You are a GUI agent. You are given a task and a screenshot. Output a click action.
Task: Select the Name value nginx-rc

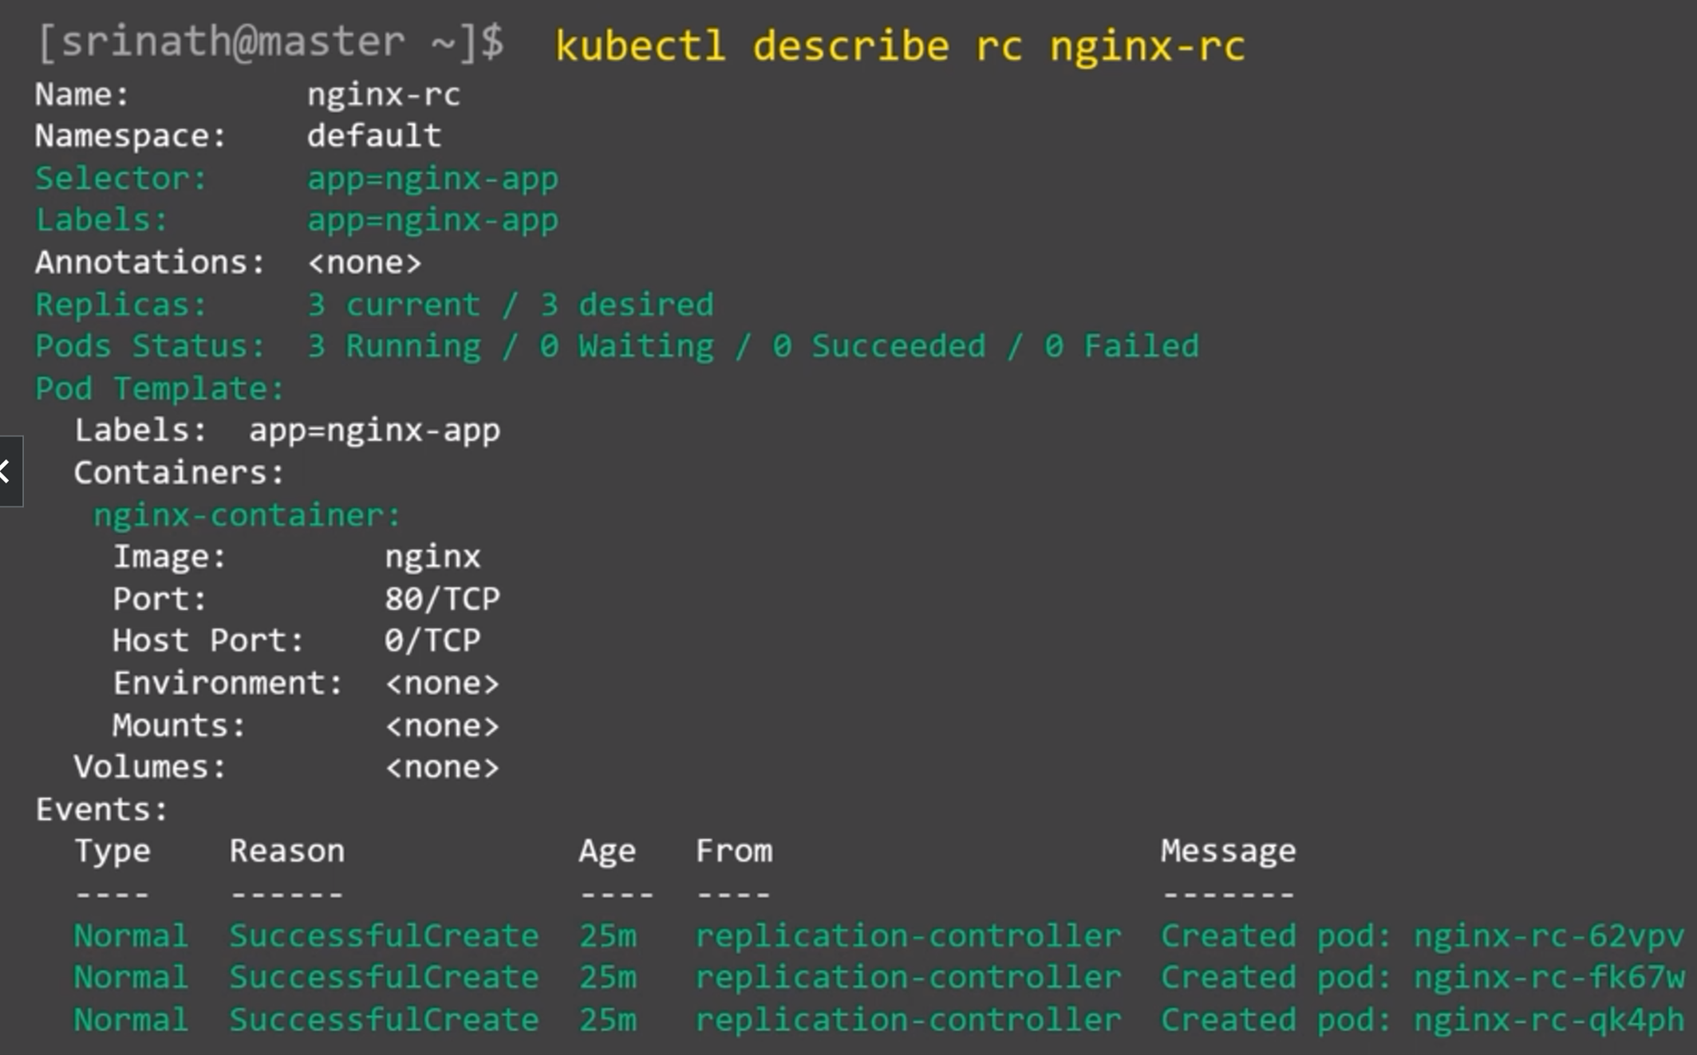[384, 95]
